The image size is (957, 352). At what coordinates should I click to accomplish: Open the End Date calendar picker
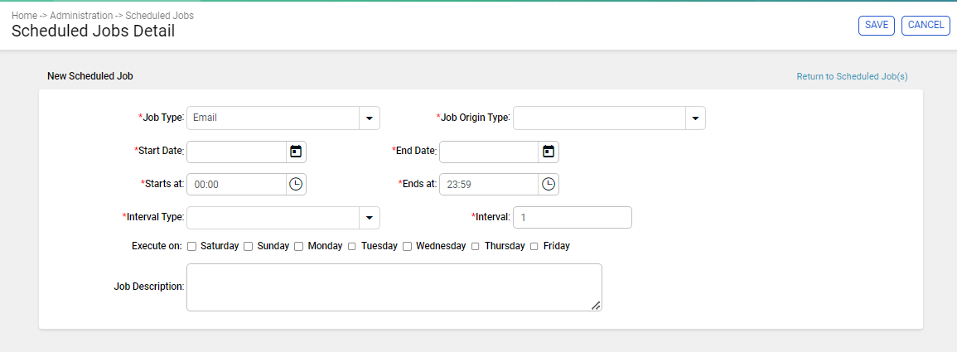(x=548, y=152)
